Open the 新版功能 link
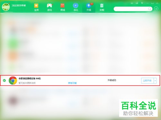 [72, 83]
